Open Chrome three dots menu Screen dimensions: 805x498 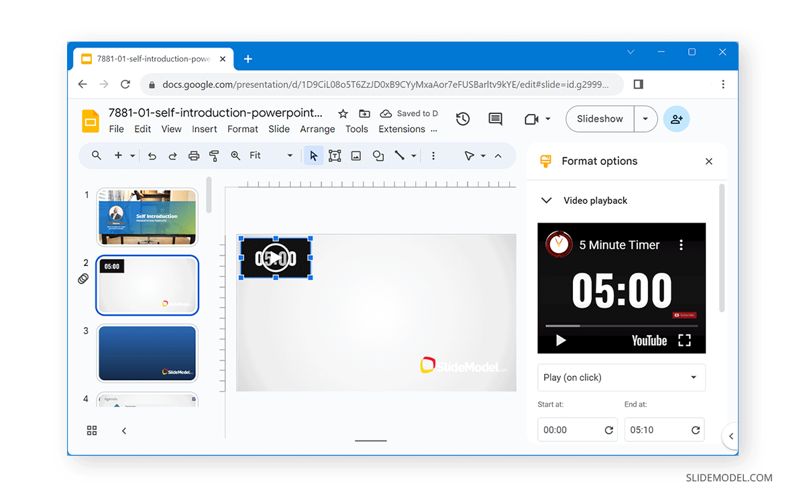click(x=723, y=84)
